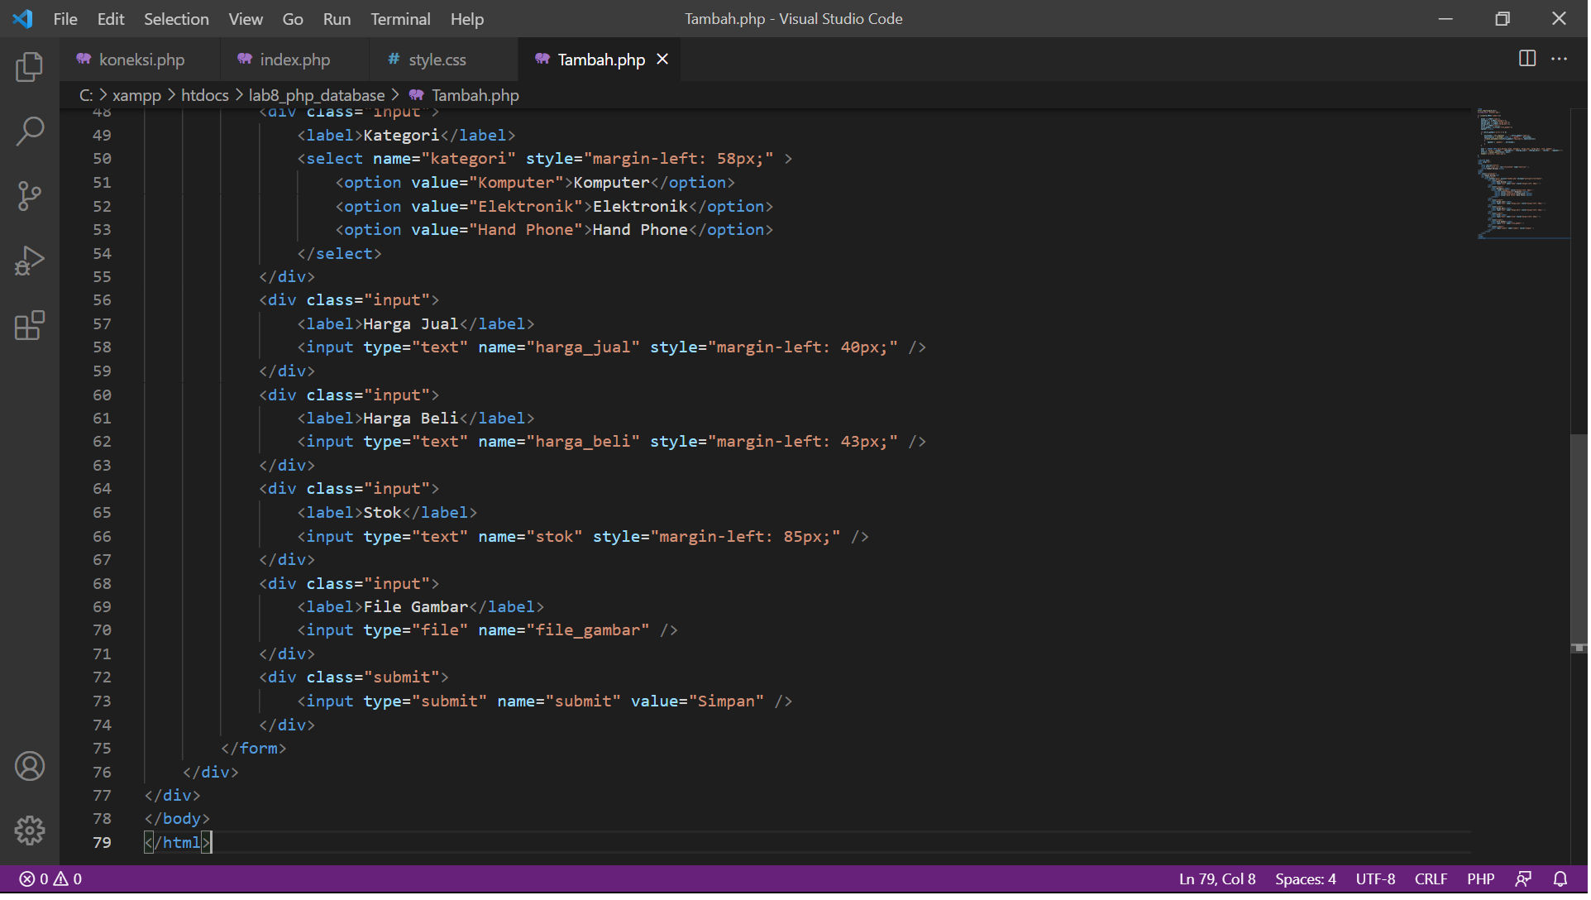This screenshot has height=900, width=1591.
Task: Open the Extensions icon
Action: (30, 325)
